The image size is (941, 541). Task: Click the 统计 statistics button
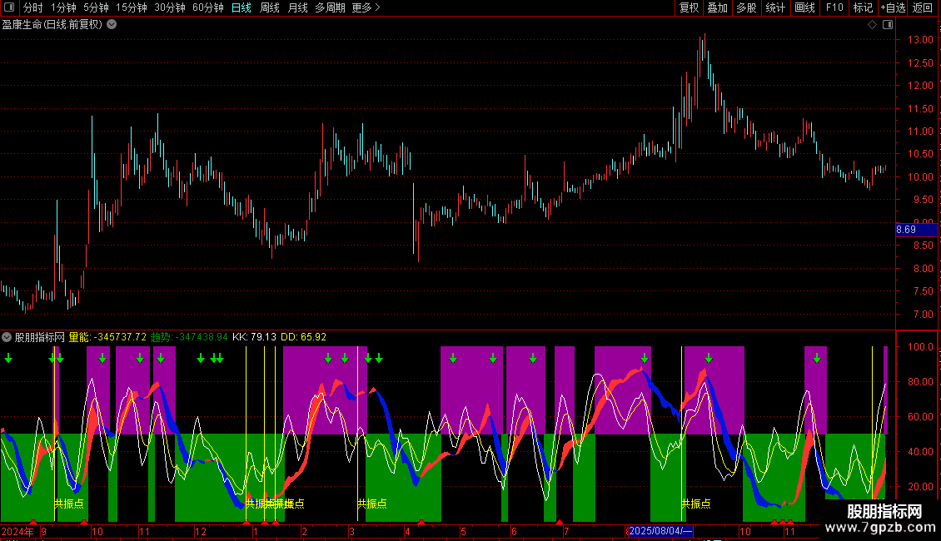point(775,7)
